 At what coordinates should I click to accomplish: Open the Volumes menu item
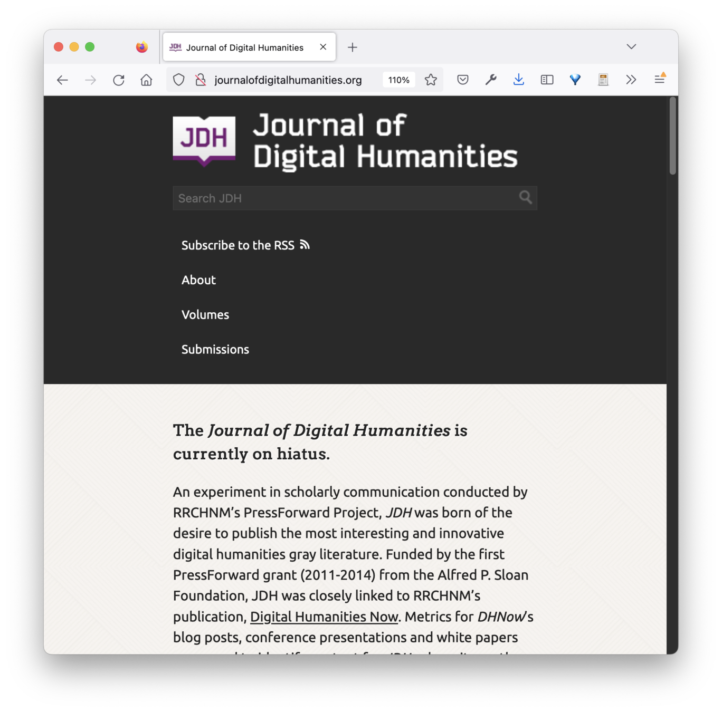pos(205,315)
